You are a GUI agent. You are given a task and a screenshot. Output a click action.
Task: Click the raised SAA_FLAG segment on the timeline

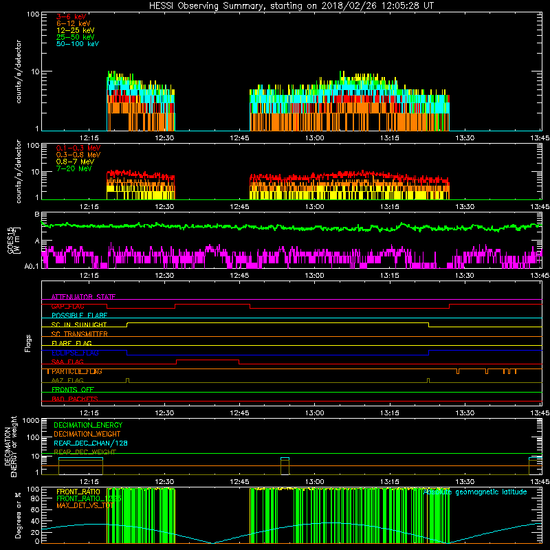(x=208, y=360)
